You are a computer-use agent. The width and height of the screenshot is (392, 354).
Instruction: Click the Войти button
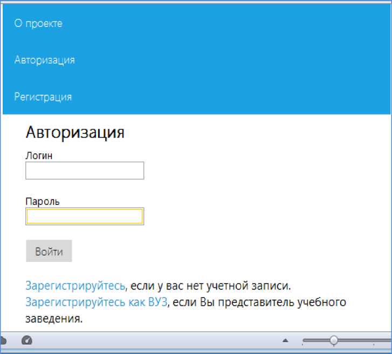click(x=49, y=251)
